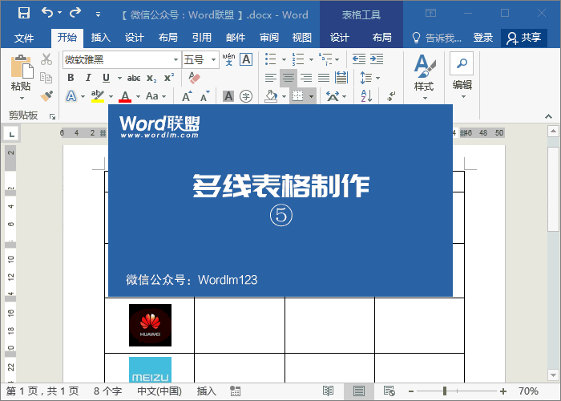The image size is (561, 401).
Task: Click the character border A icon
Action: 246,59
